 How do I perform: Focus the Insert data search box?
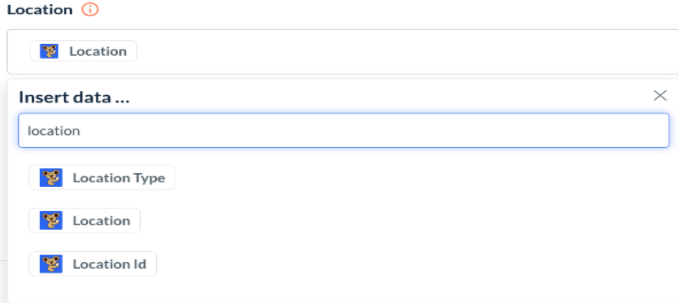point(344,130)
